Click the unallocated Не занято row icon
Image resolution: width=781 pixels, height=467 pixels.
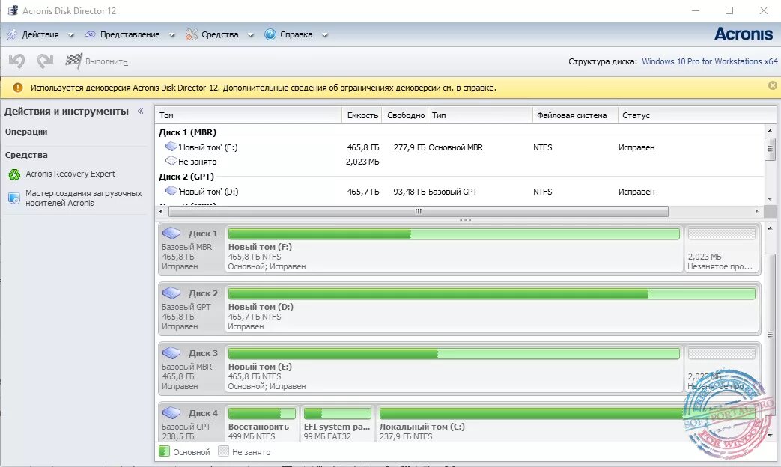171,161
